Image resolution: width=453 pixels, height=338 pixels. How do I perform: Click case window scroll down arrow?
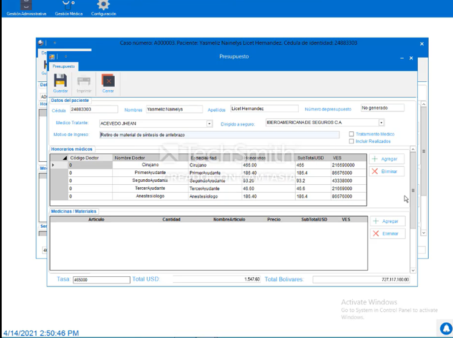coord(423,233)
